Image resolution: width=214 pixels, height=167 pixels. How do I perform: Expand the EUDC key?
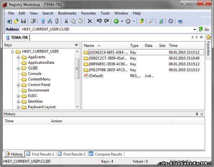click(18, 96)
